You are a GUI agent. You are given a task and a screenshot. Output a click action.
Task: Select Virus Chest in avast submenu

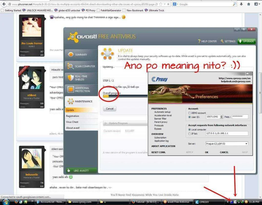coord(81,122)
